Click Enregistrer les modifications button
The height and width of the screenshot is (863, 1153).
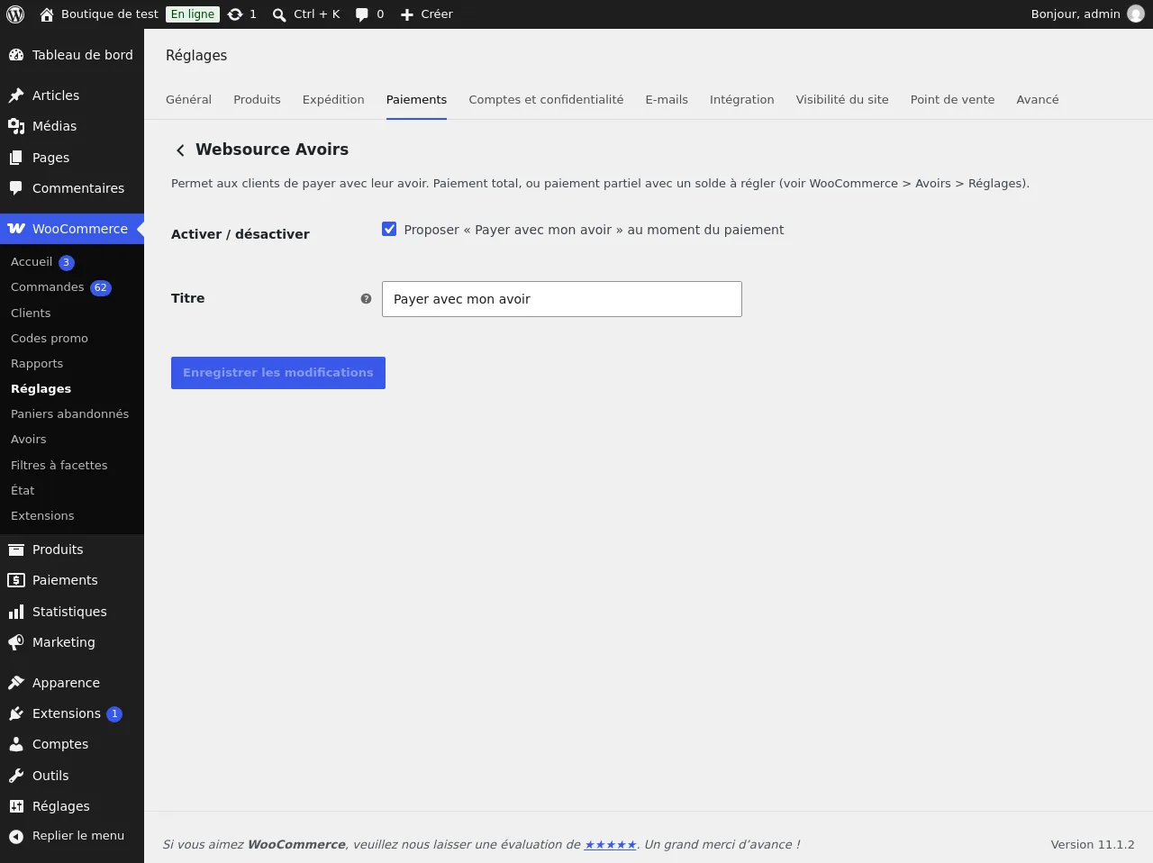tap(278, 373)
